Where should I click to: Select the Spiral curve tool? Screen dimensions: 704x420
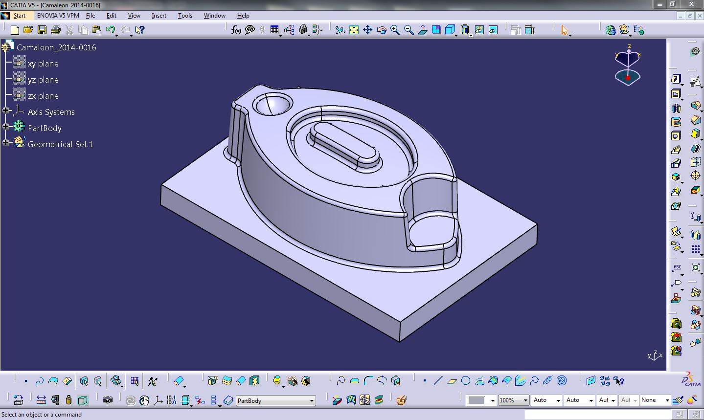(x=562, y=380)
